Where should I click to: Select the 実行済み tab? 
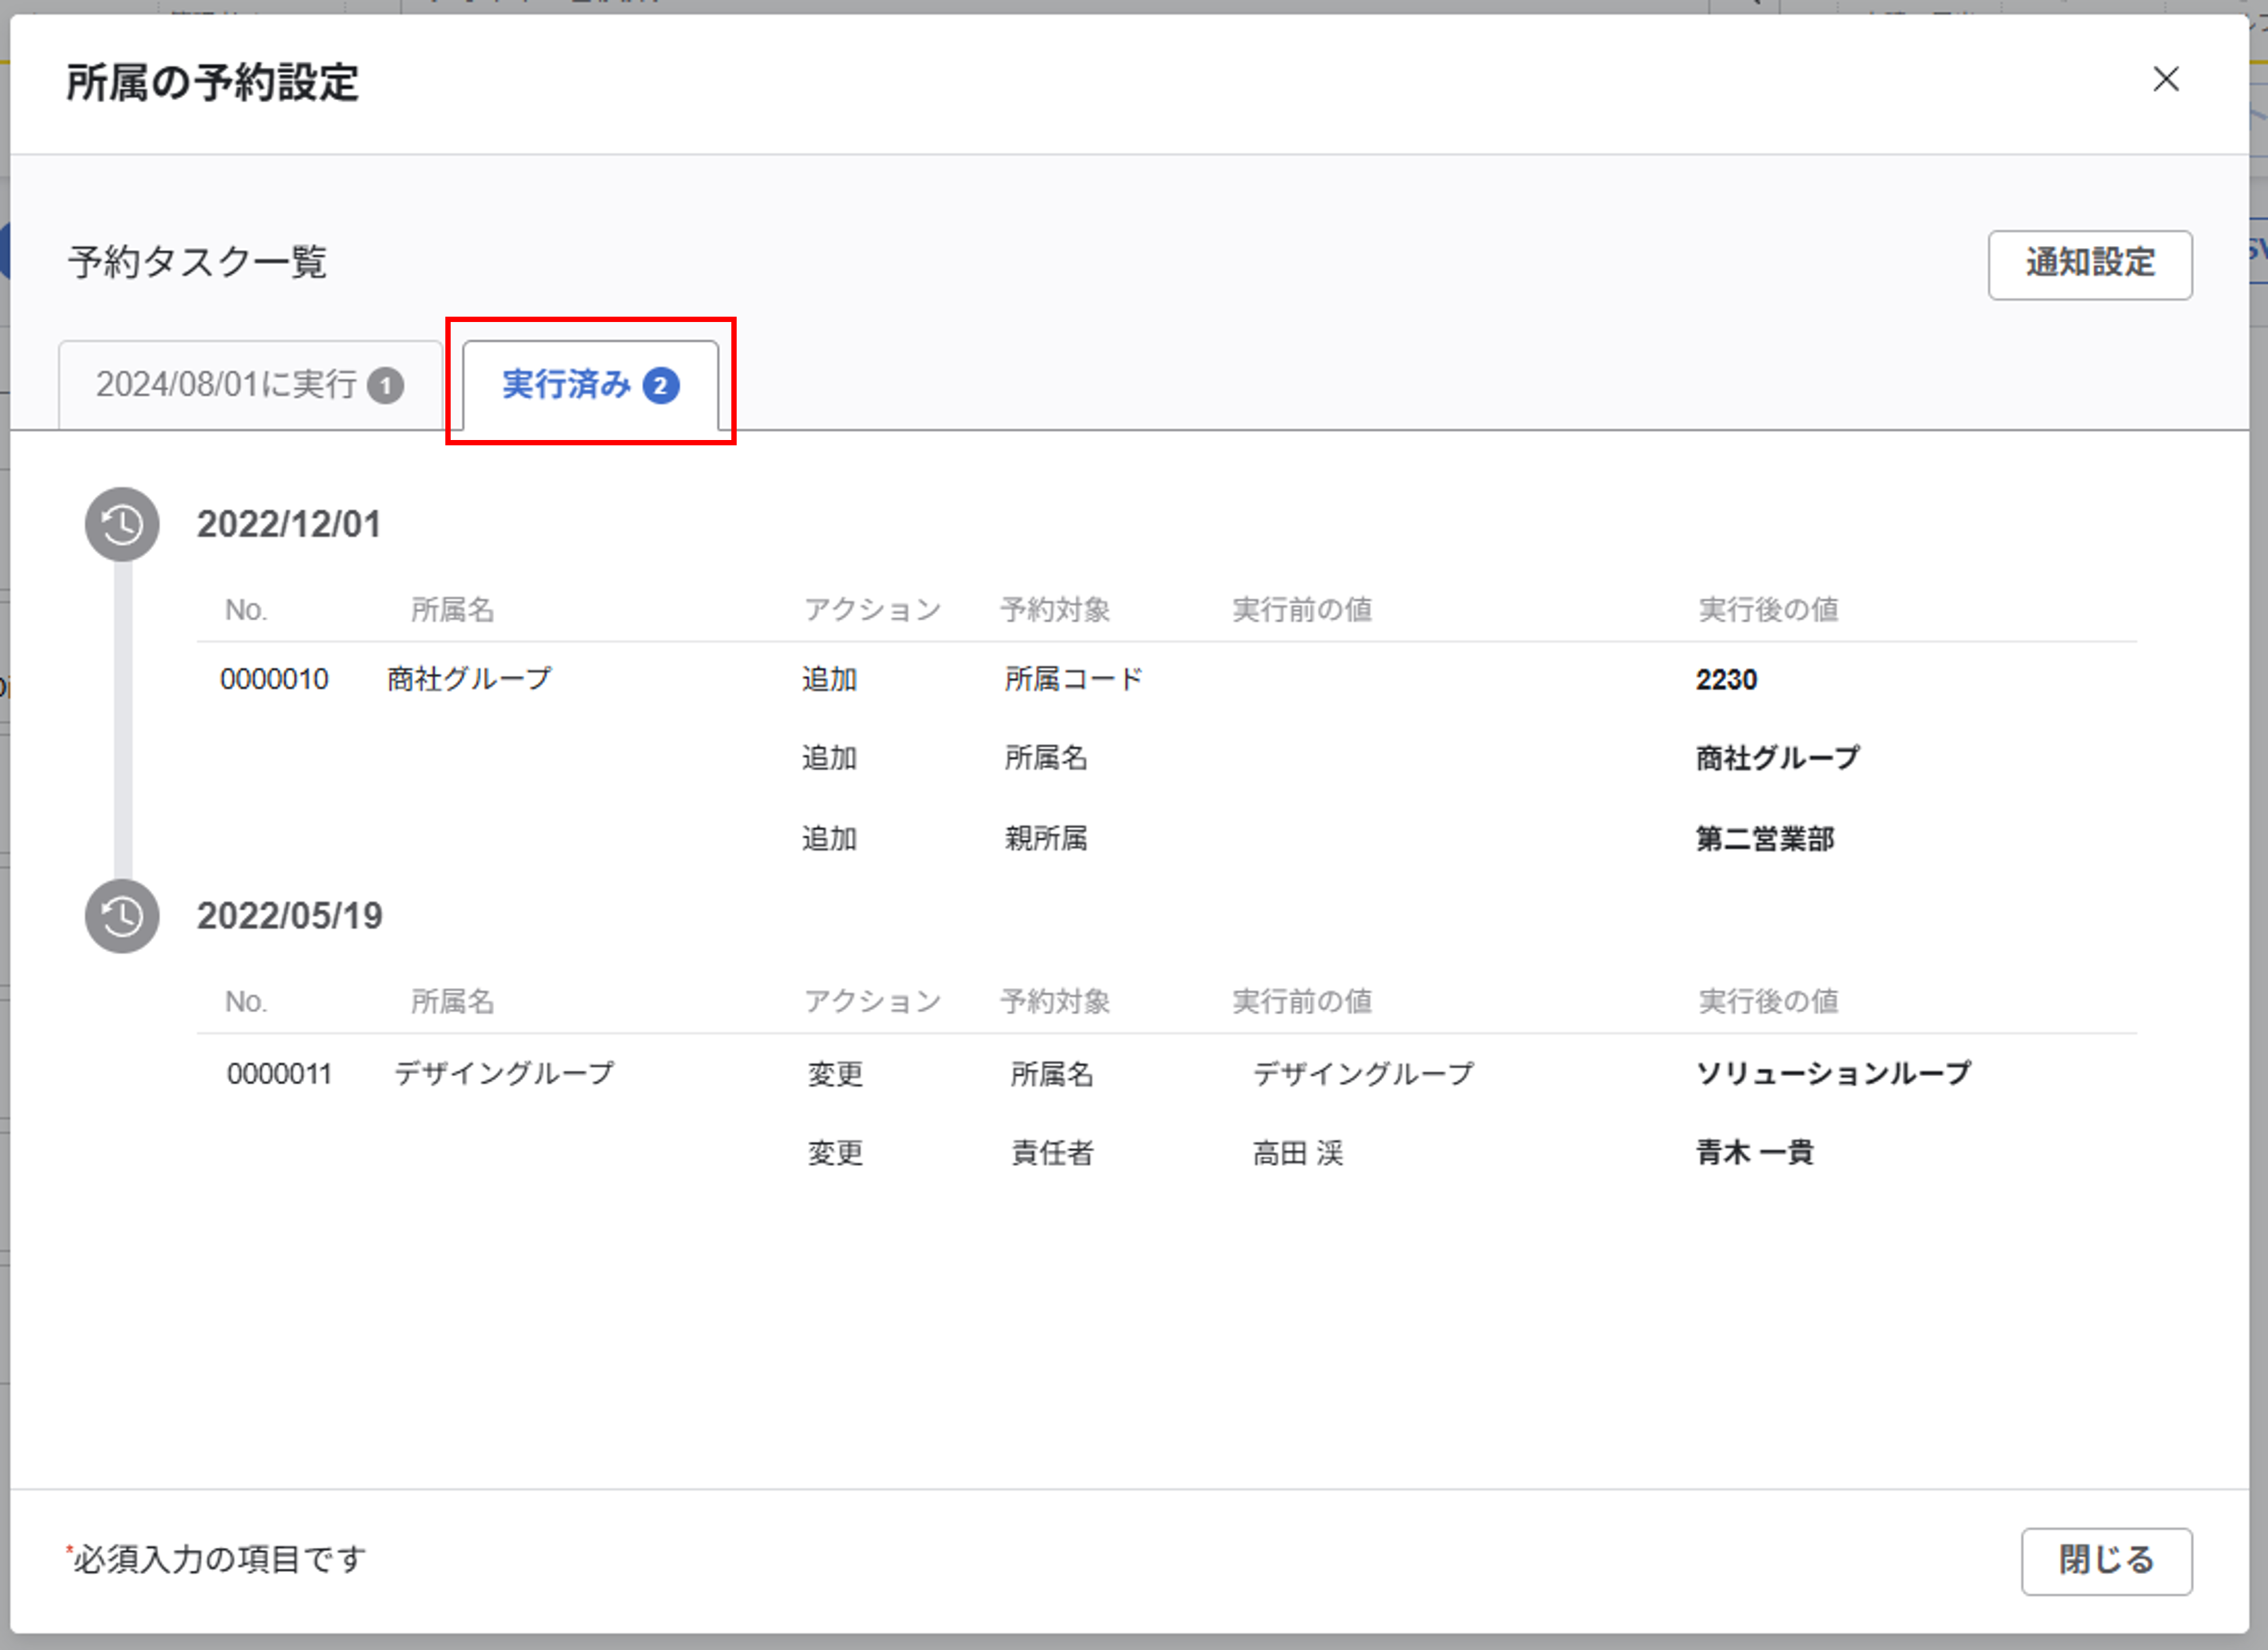click(x=566, y=385)
